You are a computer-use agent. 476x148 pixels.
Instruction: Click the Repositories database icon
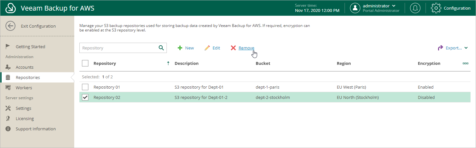(8, 77)
